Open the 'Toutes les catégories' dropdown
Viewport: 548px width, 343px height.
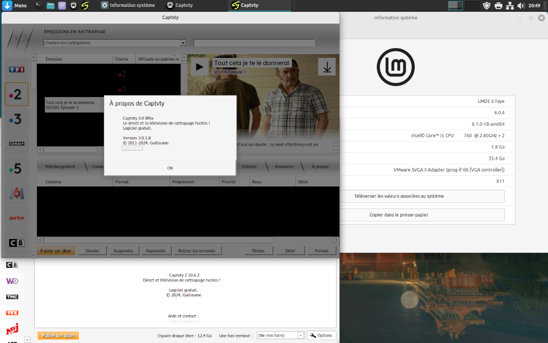pyautogui.click(x=115, y=43)
